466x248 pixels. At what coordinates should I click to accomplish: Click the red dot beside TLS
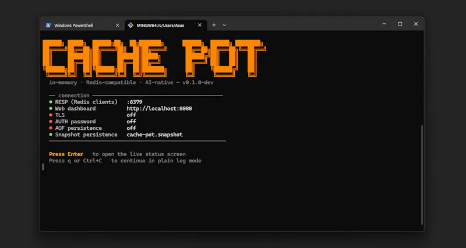pyautogui.click(x=51, y=115)
